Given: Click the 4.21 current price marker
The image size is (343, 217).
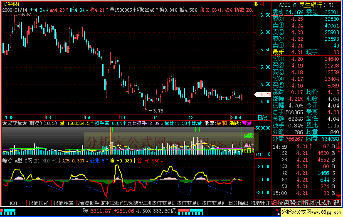Looking at the screenshot, I should pos(263,95).
